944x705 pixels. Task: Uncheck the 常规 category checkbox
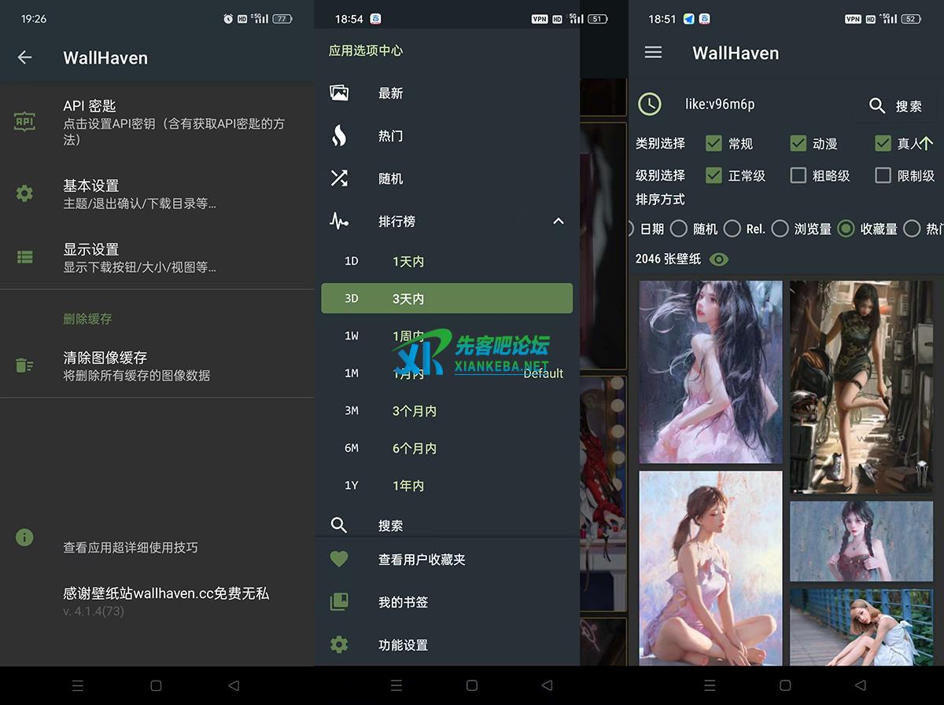pos(714,143)
